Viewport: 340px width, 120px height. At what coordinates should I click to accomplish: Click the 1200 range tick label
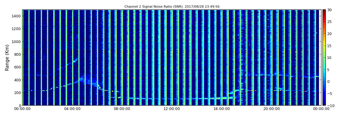coord(16,29)
